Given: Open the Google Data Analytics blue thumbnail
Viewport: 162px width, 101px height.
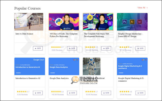Looking at the screenshot, I should point(64,66).
